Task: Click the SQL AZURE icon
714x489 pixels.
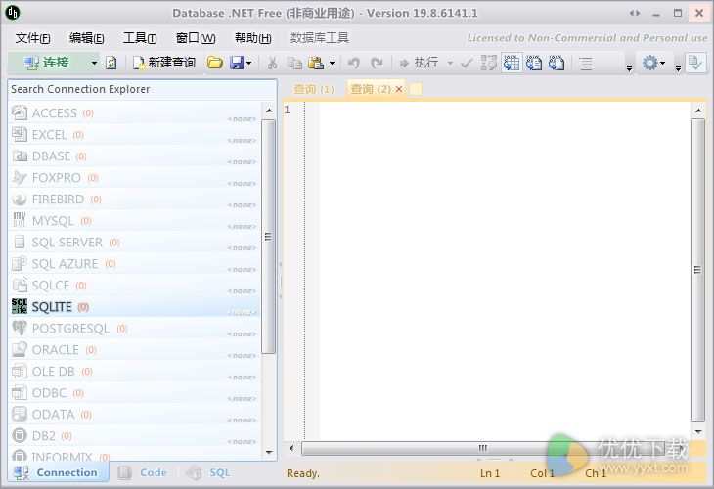Action: (x=20, y=263)
